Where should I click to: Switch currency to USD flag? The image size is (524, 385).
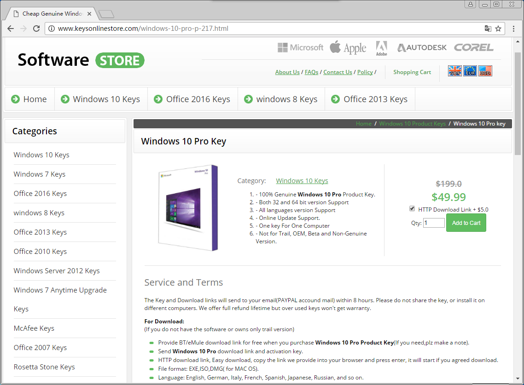coord(485,71)
